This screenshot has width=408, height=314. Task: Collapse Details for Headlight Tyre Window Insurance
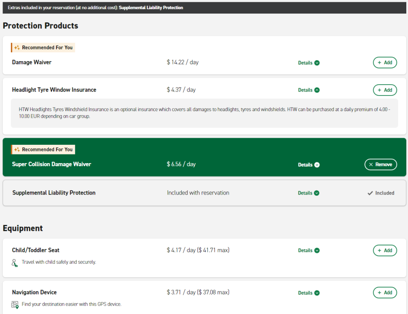(309, 90)
